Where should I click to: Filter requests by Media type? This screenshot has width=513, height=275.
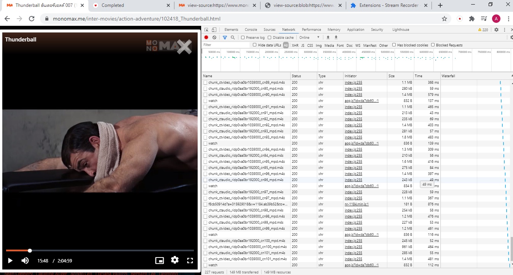[329, 45]
